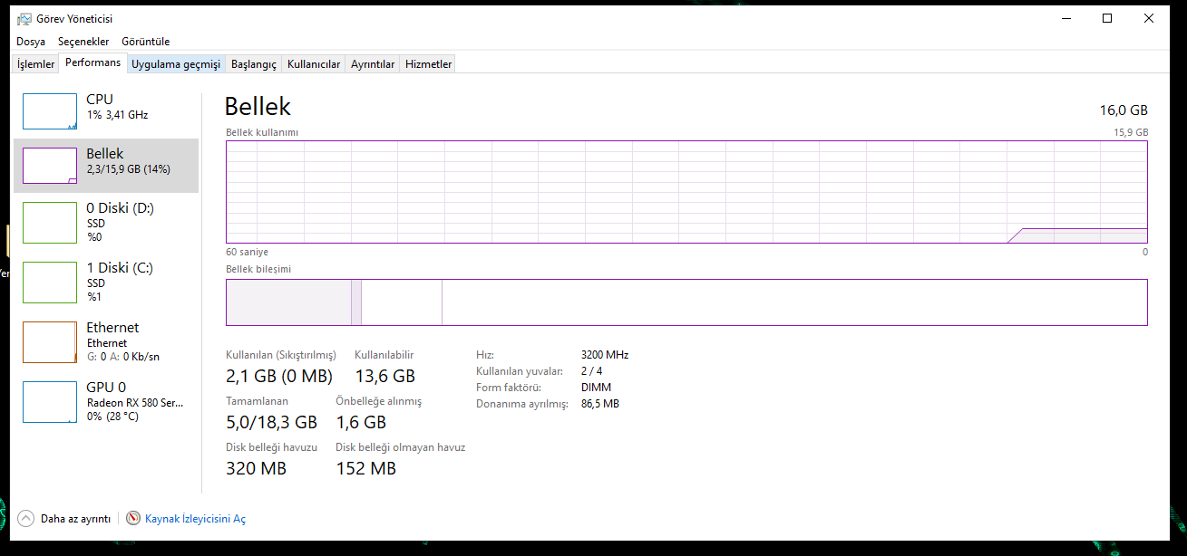Open the Dosya menu
This screenshot has height=556, width=1187.
tap(31, 42)
